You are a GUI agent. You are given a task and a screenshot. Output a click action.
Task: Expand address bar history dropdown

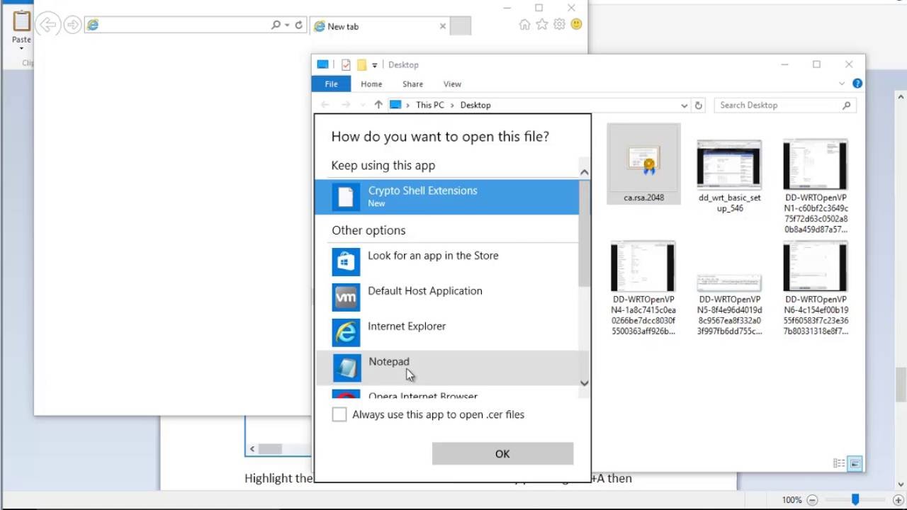684,106
